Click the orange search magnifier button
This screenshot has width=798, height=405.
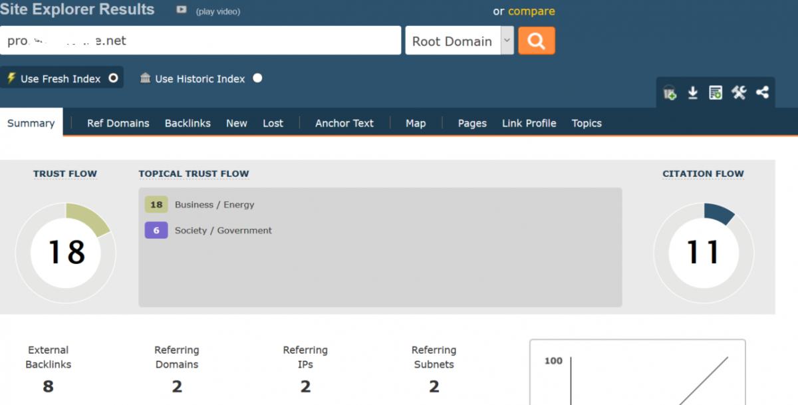pos(536,41)
